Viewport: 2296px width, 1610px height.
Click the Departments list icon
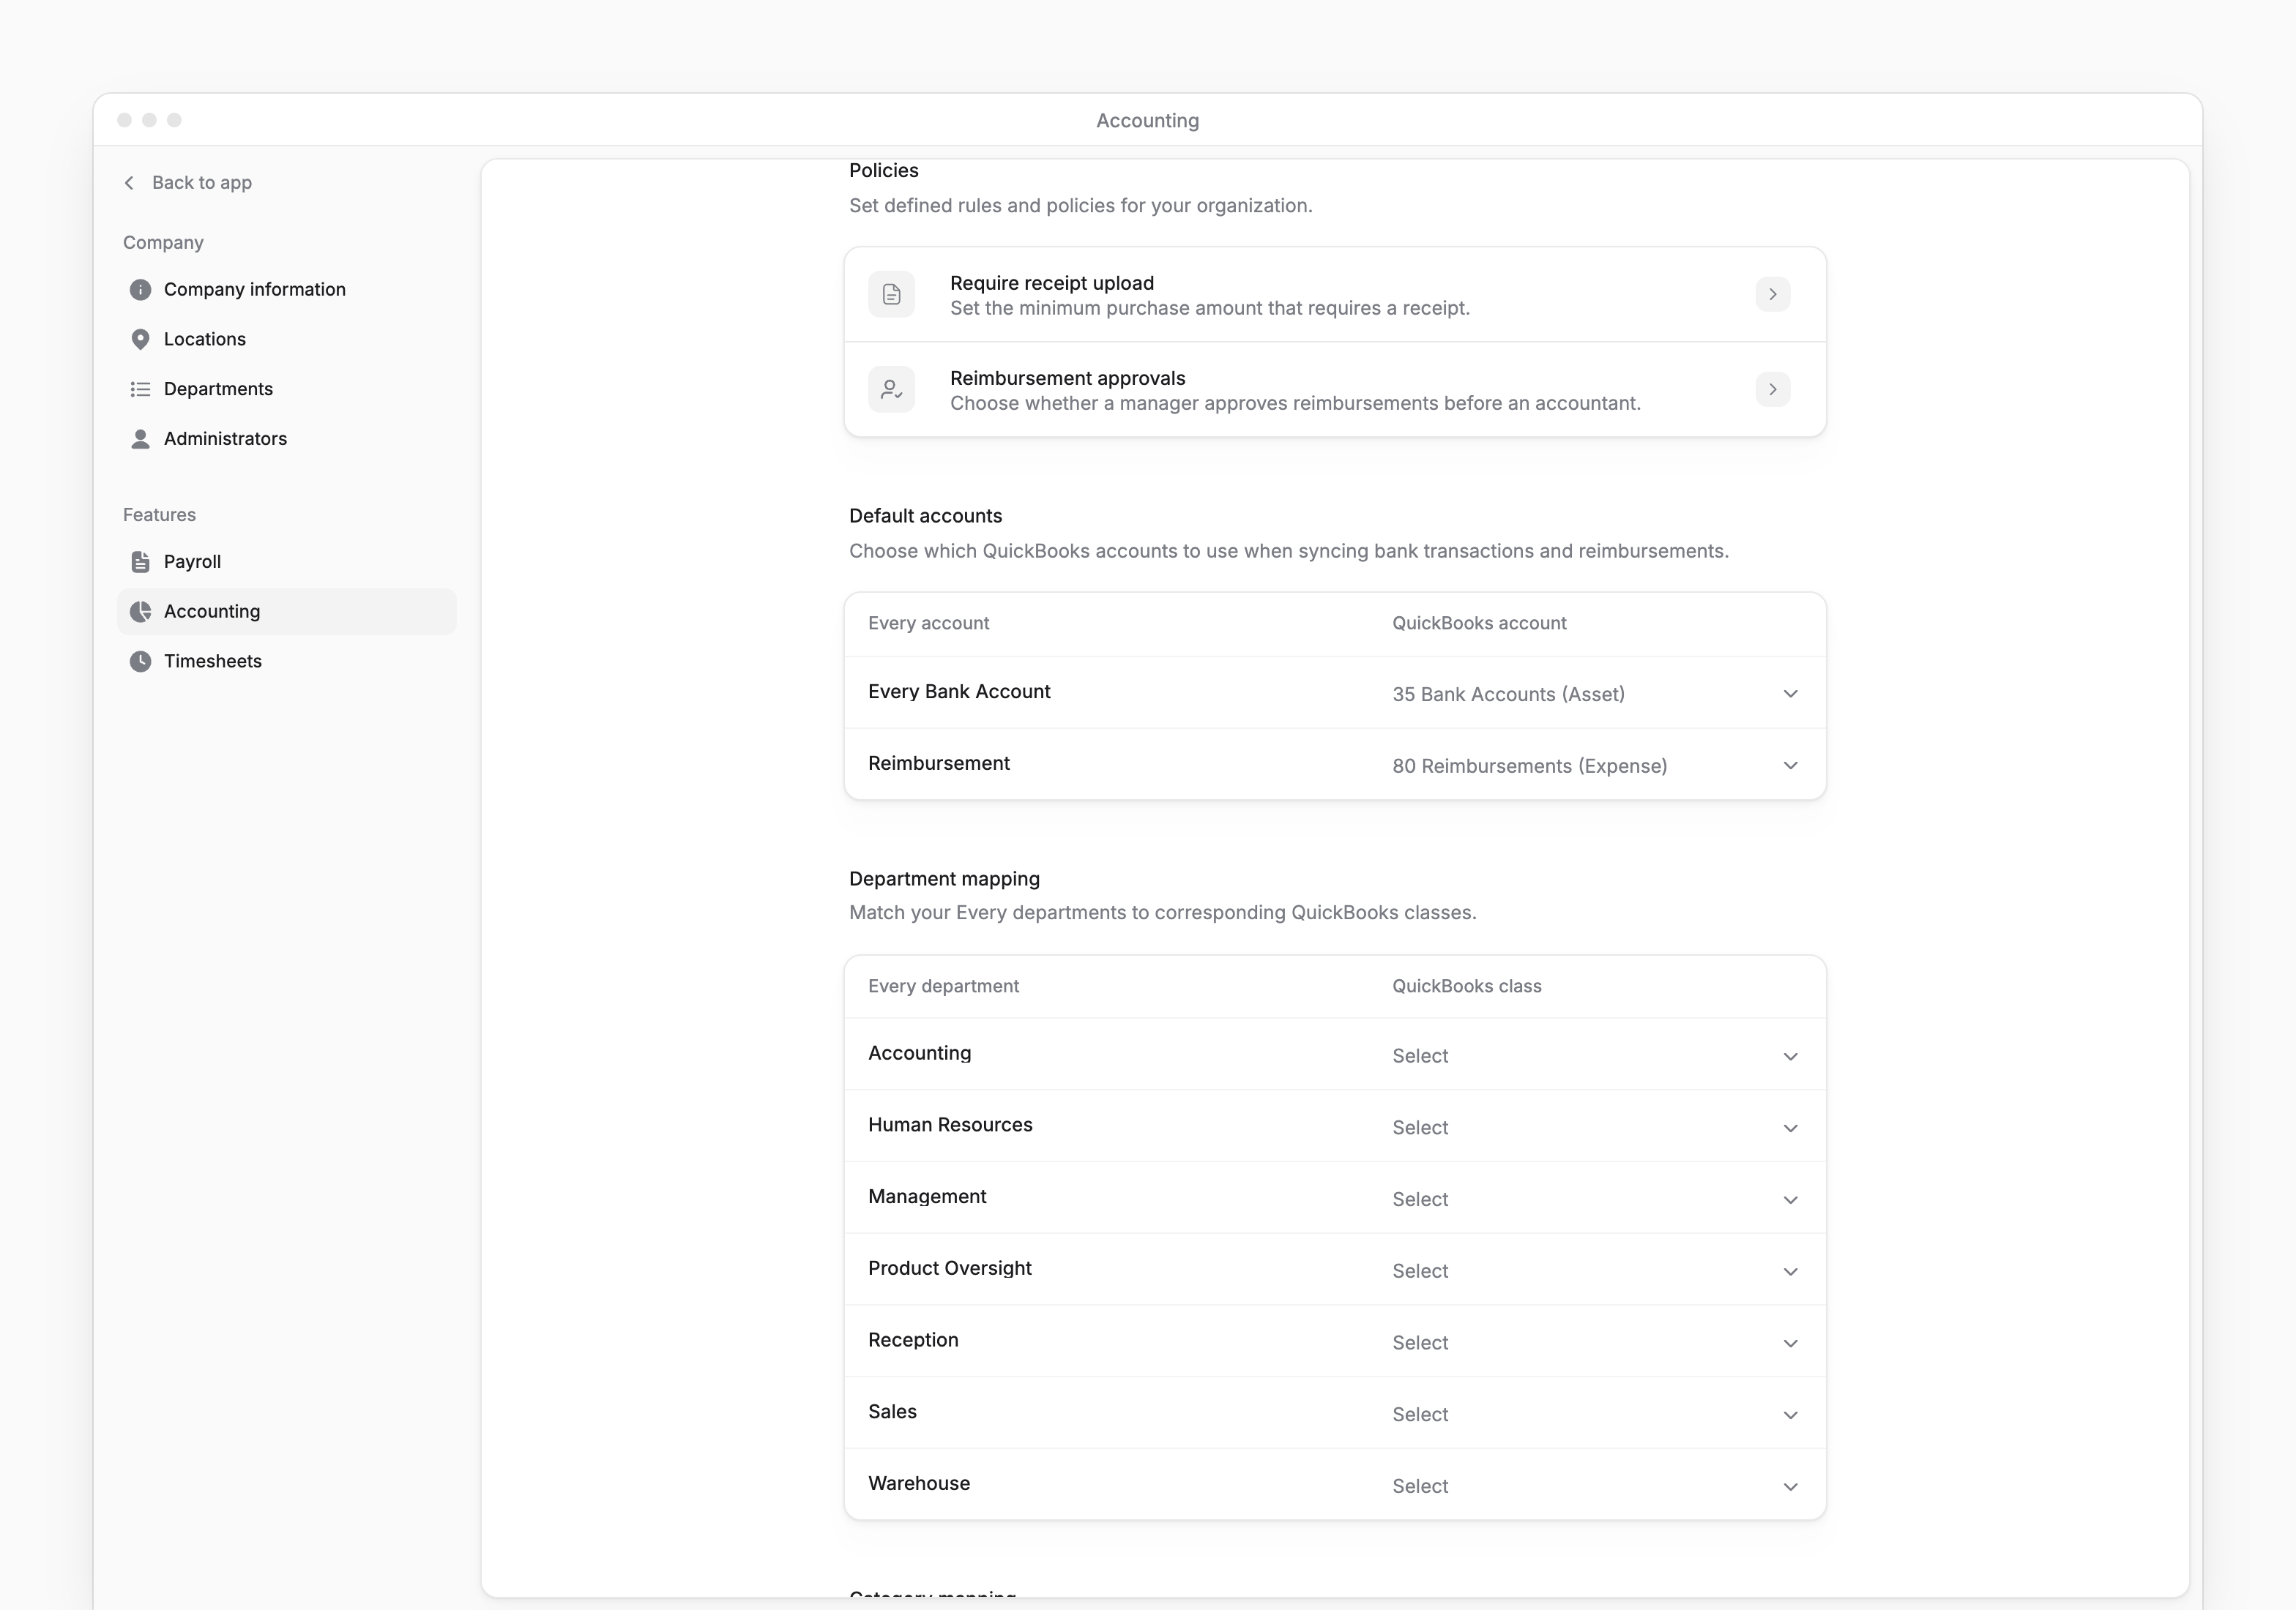point(141,390)
